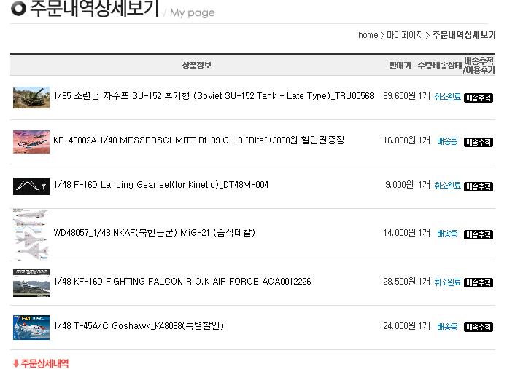Click 배송추적 for the T-45A/C Goshawk
Screen dimensions: 507x369
click(x=479, y=327)
